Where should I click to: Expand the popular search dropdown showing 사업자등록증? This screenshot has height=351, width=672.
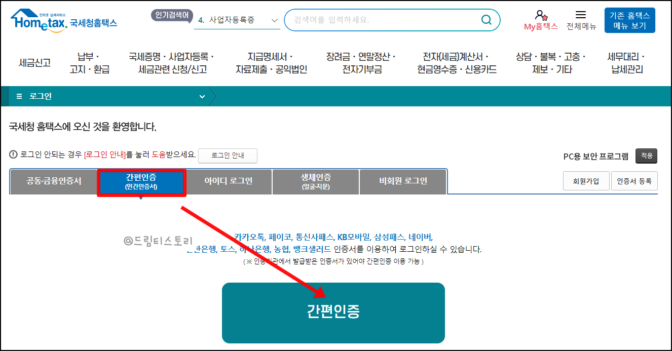point(274,20)
